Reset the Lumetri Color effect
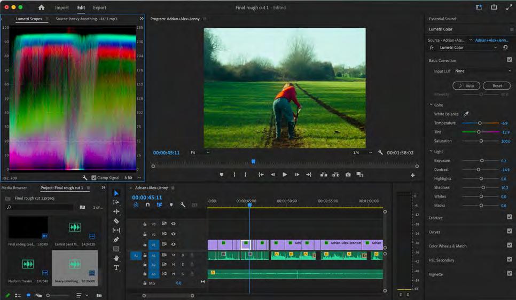516x300 pixels. coord(505,48)
